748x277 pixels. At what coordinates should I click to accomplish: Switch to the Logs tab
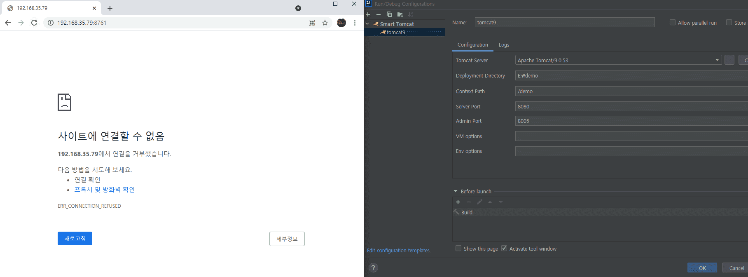(x=504, y=45)
